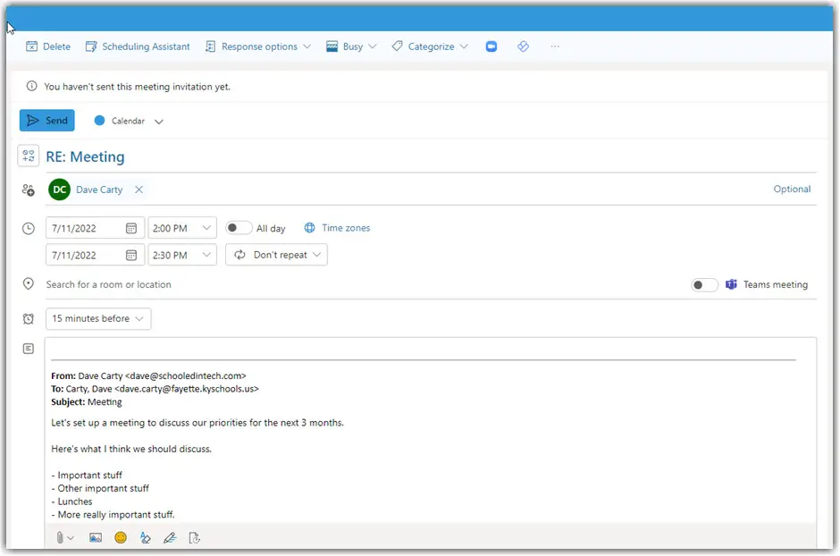Image resolution: width=840 pixels, height=556 pixels.
Task: Send the meeting invitation
Action: (47, 121)
